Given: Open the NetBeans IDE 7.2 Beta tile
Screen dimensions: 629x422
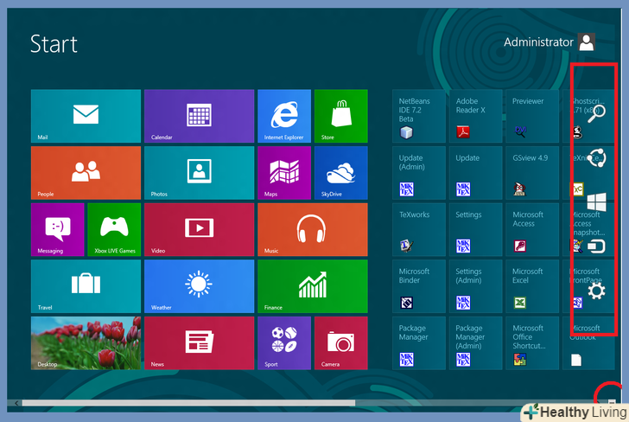Looking at the screenshot, I should pyautogui.click(x=418, y=116).
